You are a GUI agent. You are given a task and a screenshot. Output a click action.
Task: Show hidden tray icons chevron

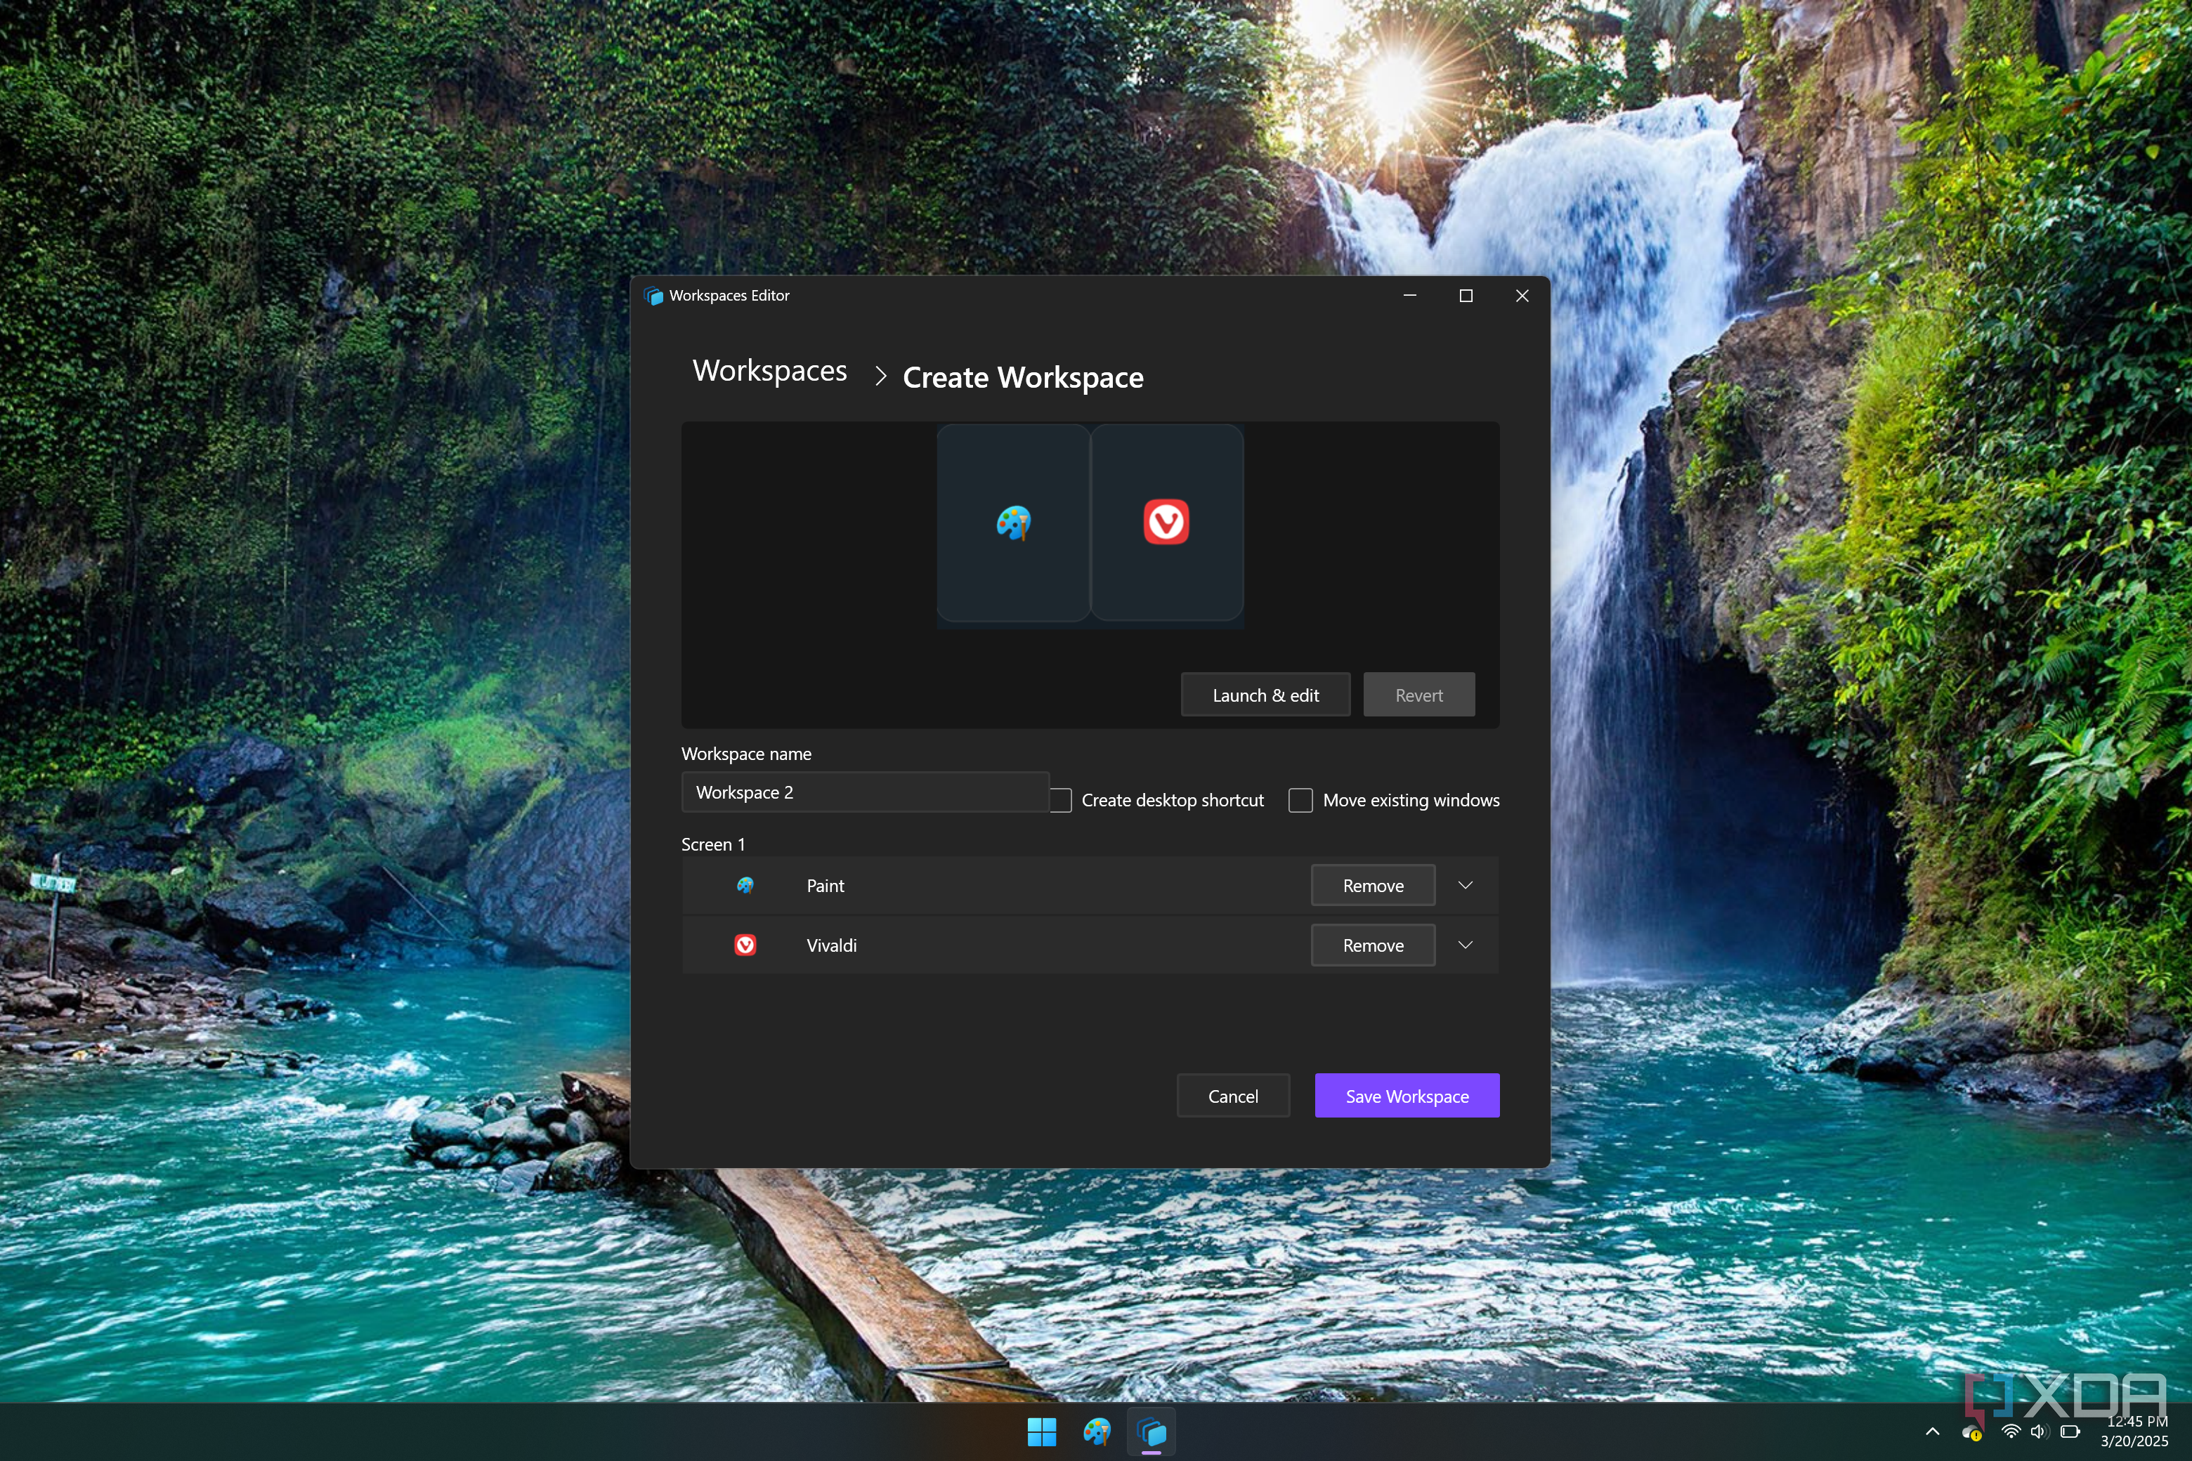[1932, 1431]
